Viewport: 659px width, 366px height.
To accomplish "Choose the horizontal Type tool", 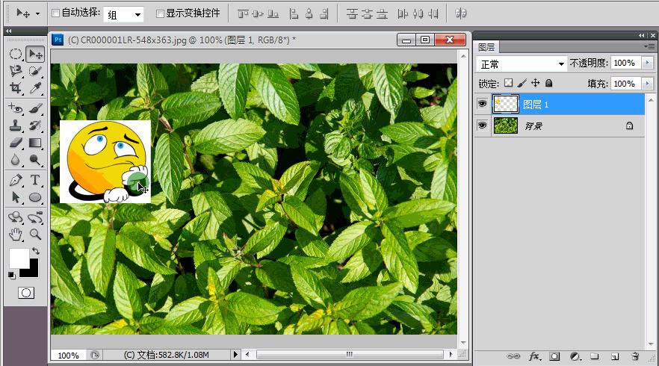I will [x=35, y=180].
